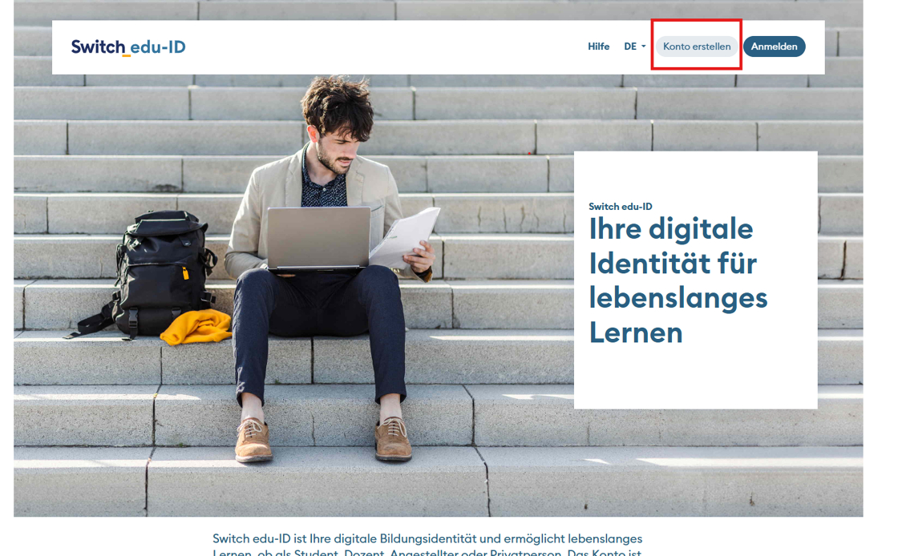The image size is (898, 556).
Task: Click the word "lebenslanges" in the headline card
Action: [678, 299]
